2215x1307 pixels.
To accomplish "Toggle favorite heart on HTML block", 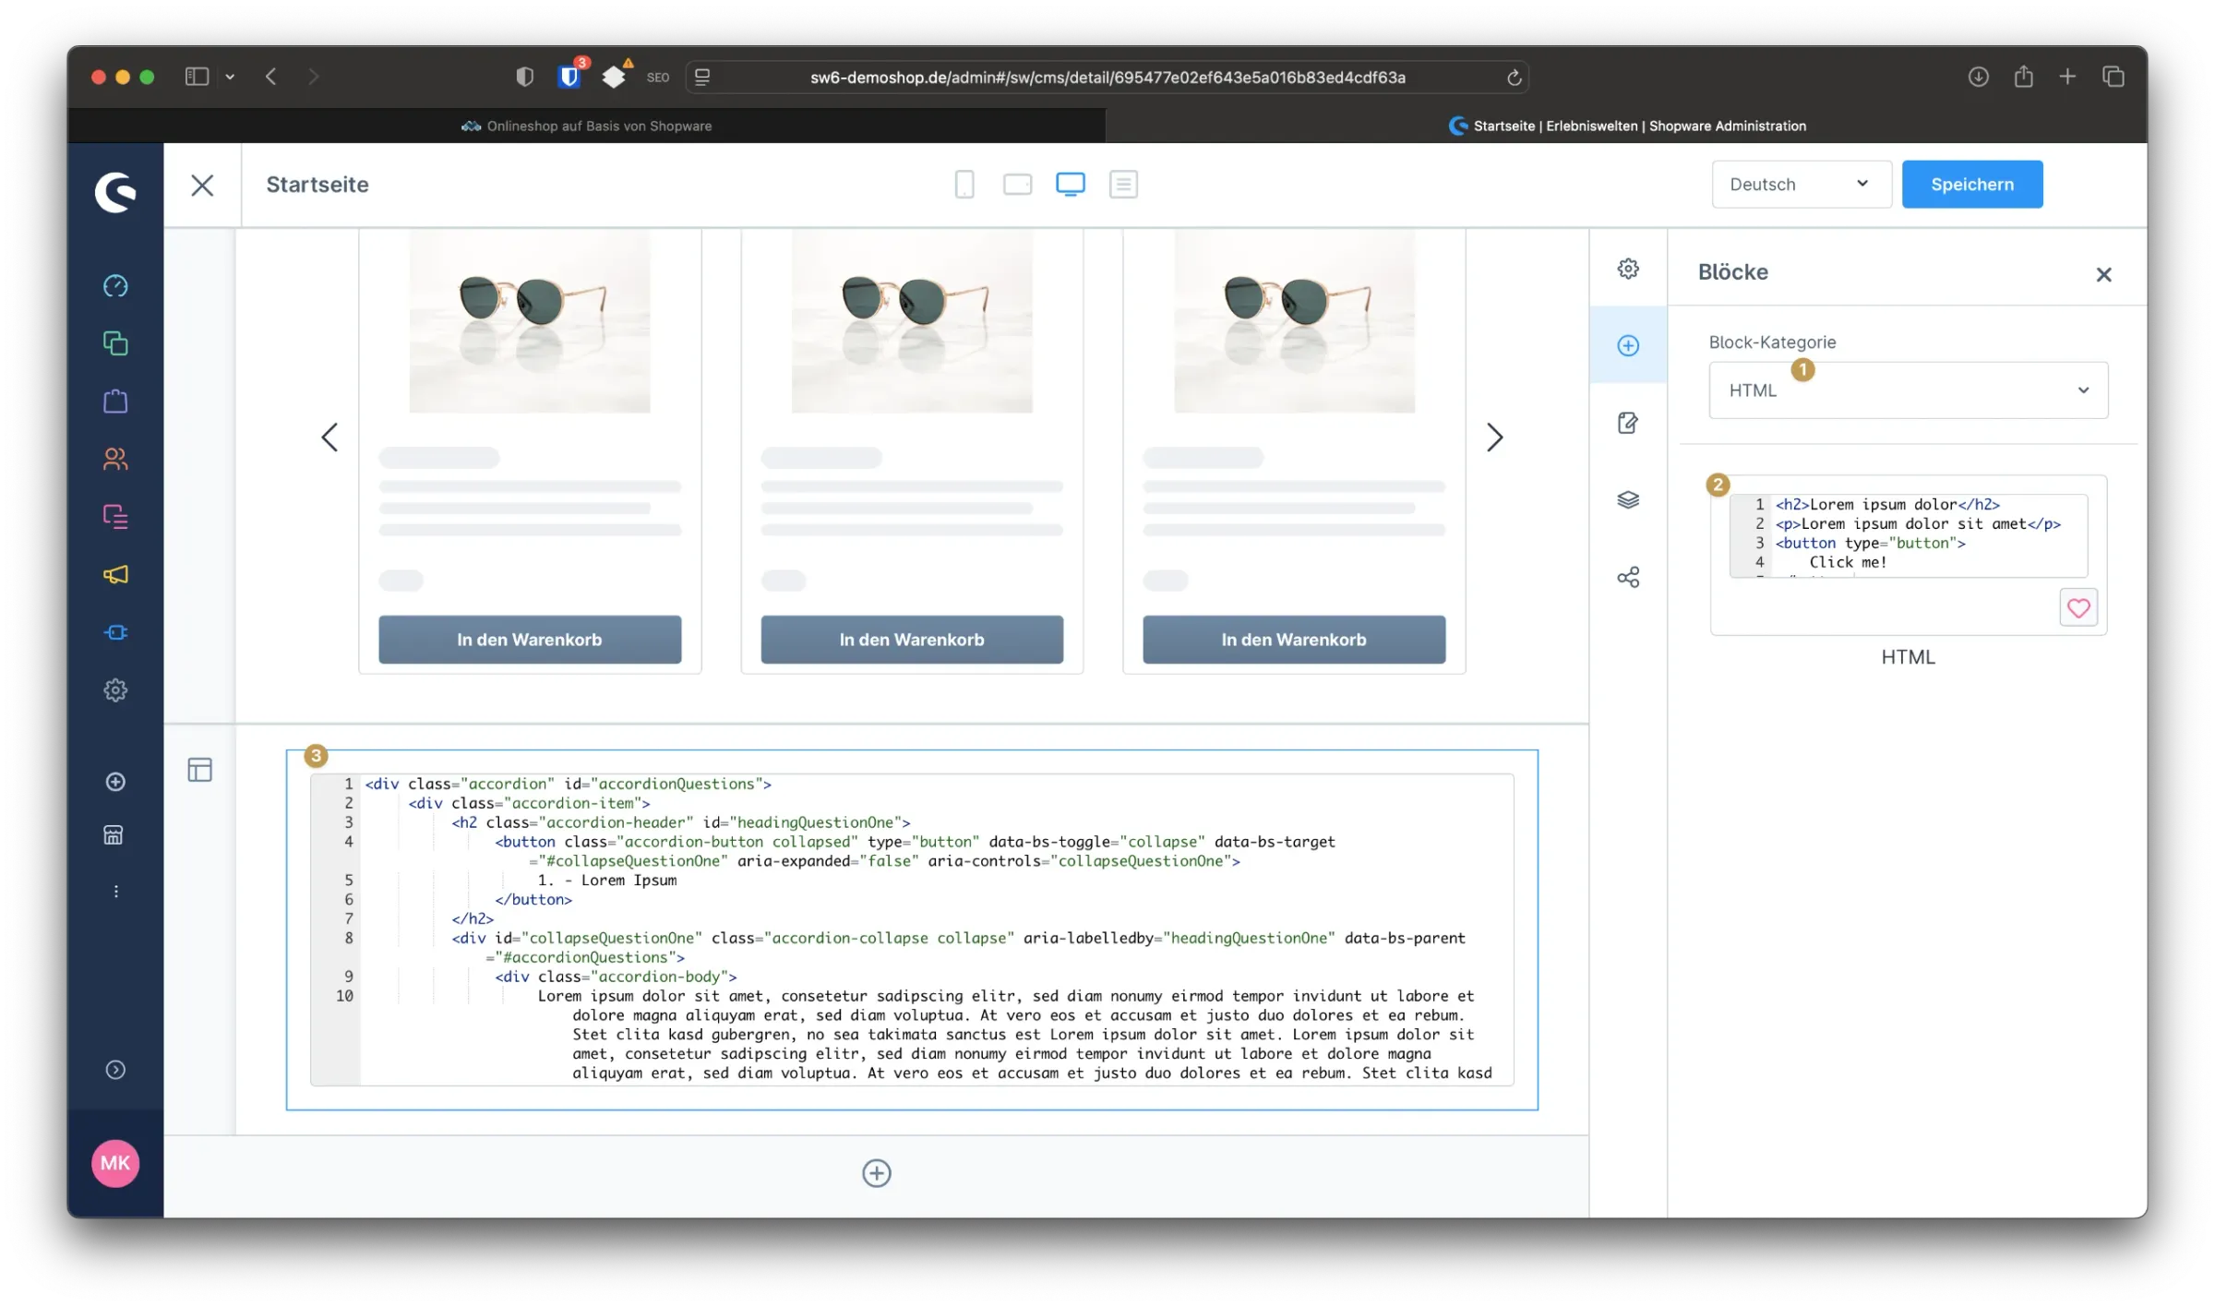I will [2078, 607].
